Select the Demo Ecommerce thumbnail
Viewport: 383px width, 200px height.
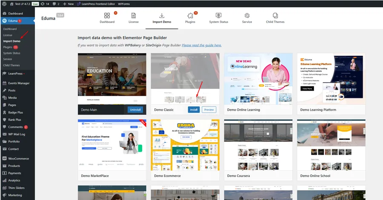point(185,145)
